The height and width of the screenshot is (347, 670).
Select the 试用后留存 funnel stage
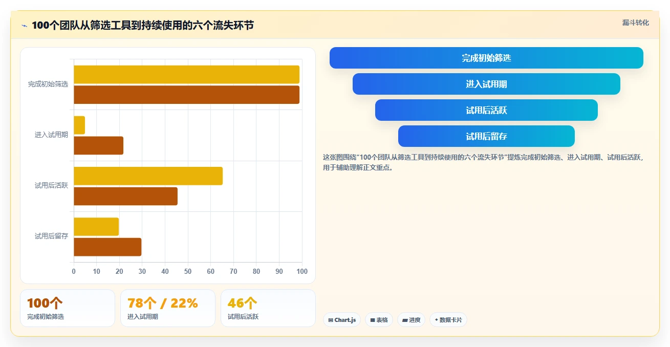click(x=486, y=136)
